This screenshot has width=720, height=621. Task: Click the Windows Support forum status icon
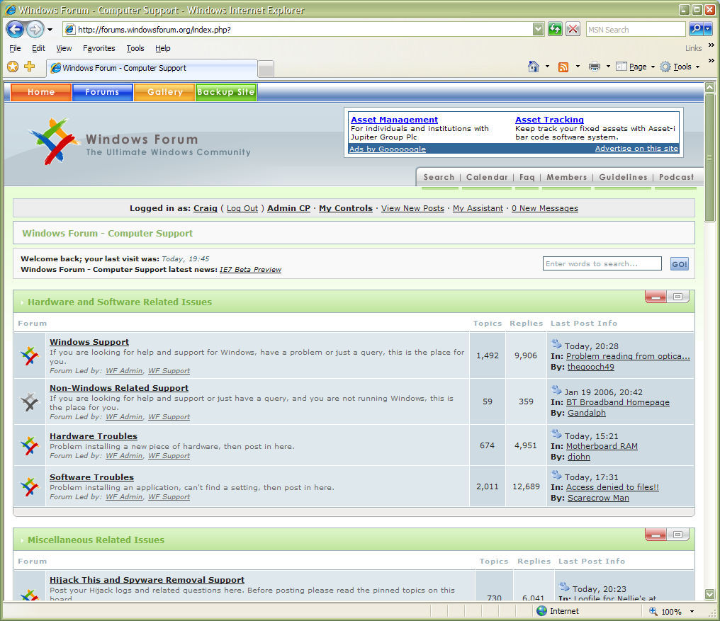coord(30,355)
